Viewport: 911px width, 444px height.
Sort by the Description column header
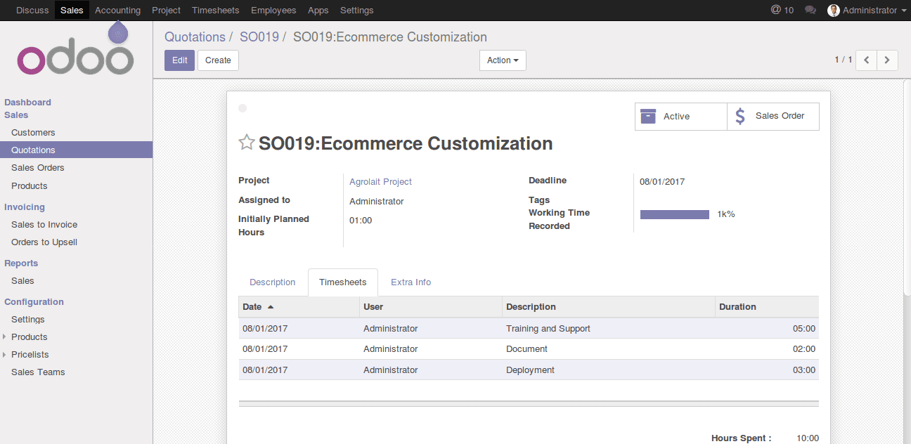(609, 307)
